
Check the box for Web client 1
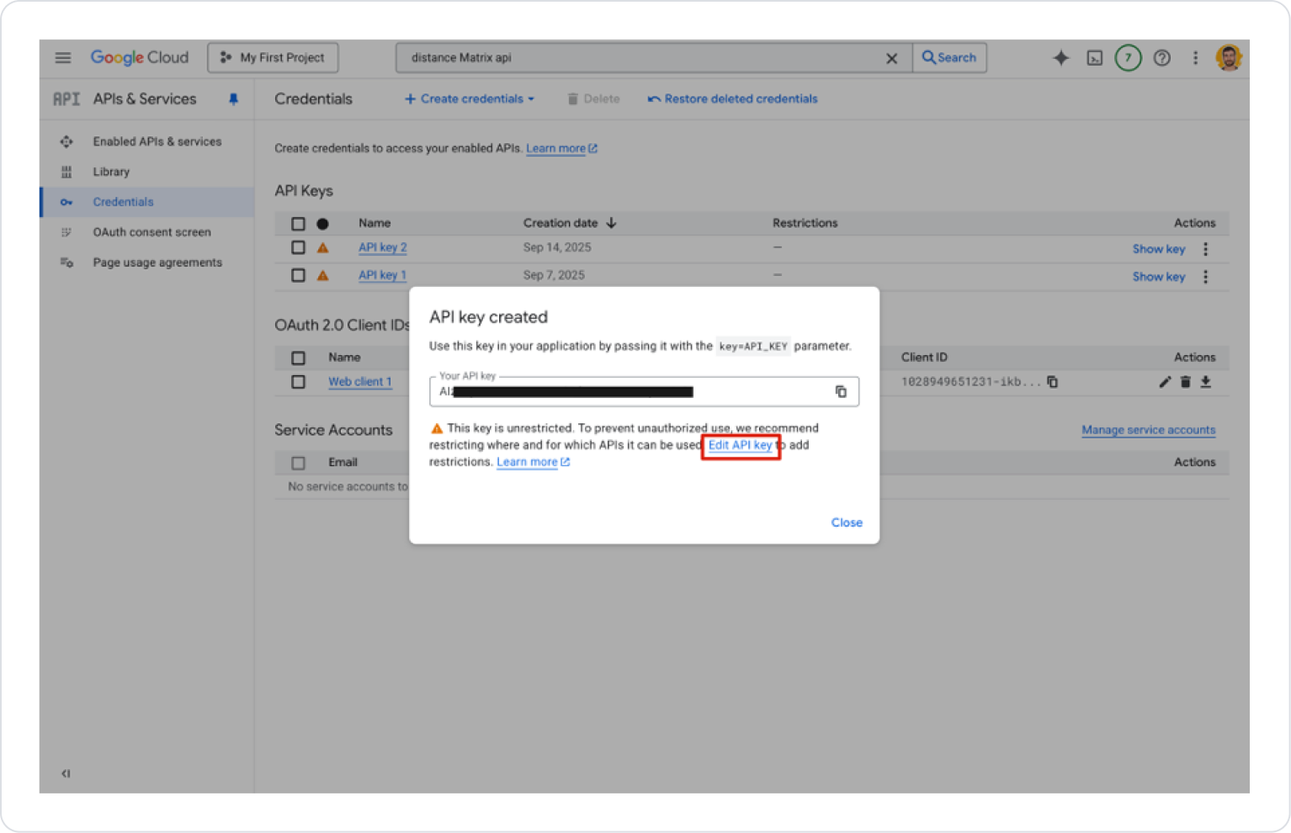[298, 382]
